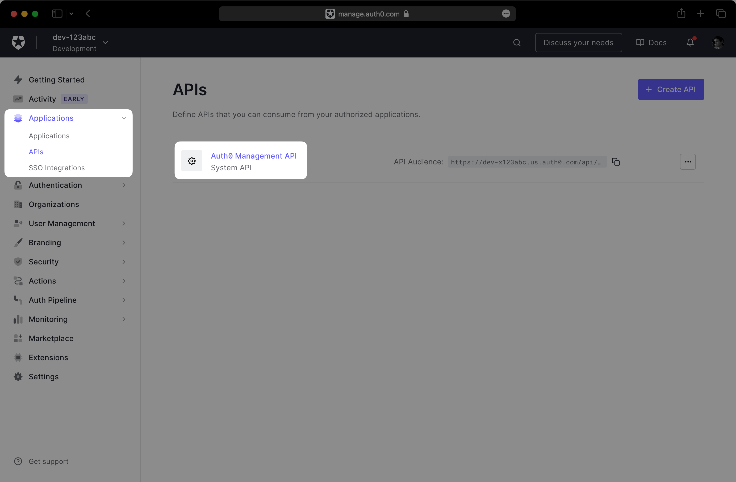The height and width of the screenshot is (482, 736).
Task: Click the search magnifier icon
Action: point(517,43)
